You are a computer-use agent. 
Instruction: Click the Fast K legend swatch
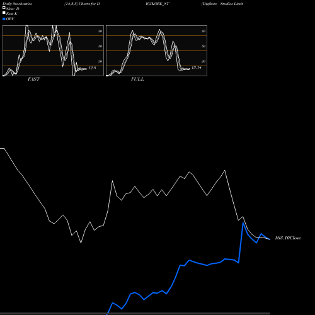[x=4, y=13]
